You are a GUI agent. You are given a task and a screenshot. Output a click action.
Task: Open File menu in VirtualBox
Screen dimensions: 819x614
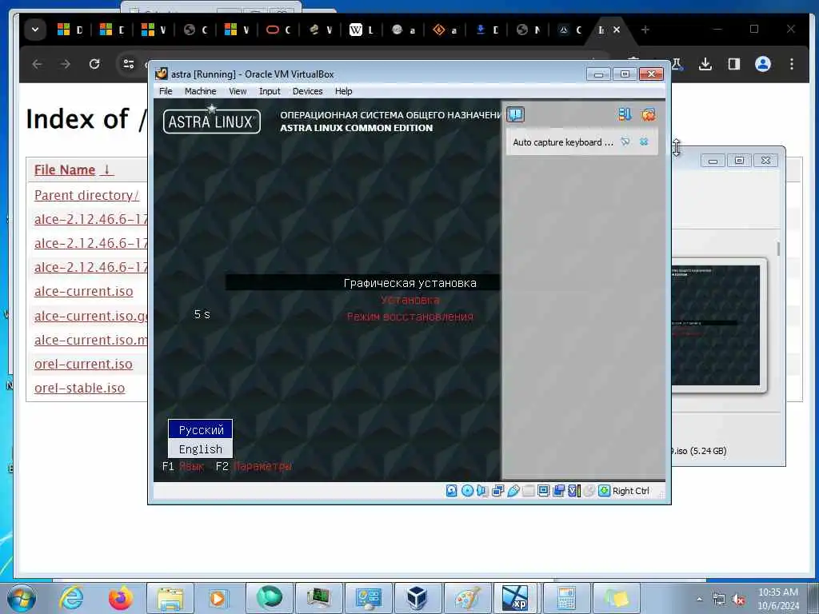166,91
